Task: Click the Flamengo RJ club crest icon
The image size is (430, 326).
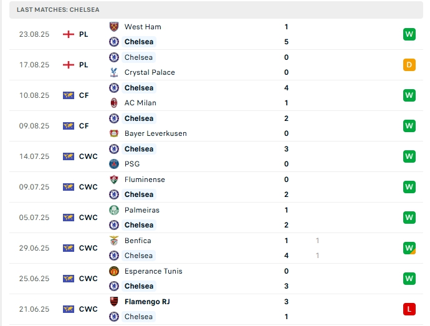Action: pyautogui.click(x=114, y=302)
